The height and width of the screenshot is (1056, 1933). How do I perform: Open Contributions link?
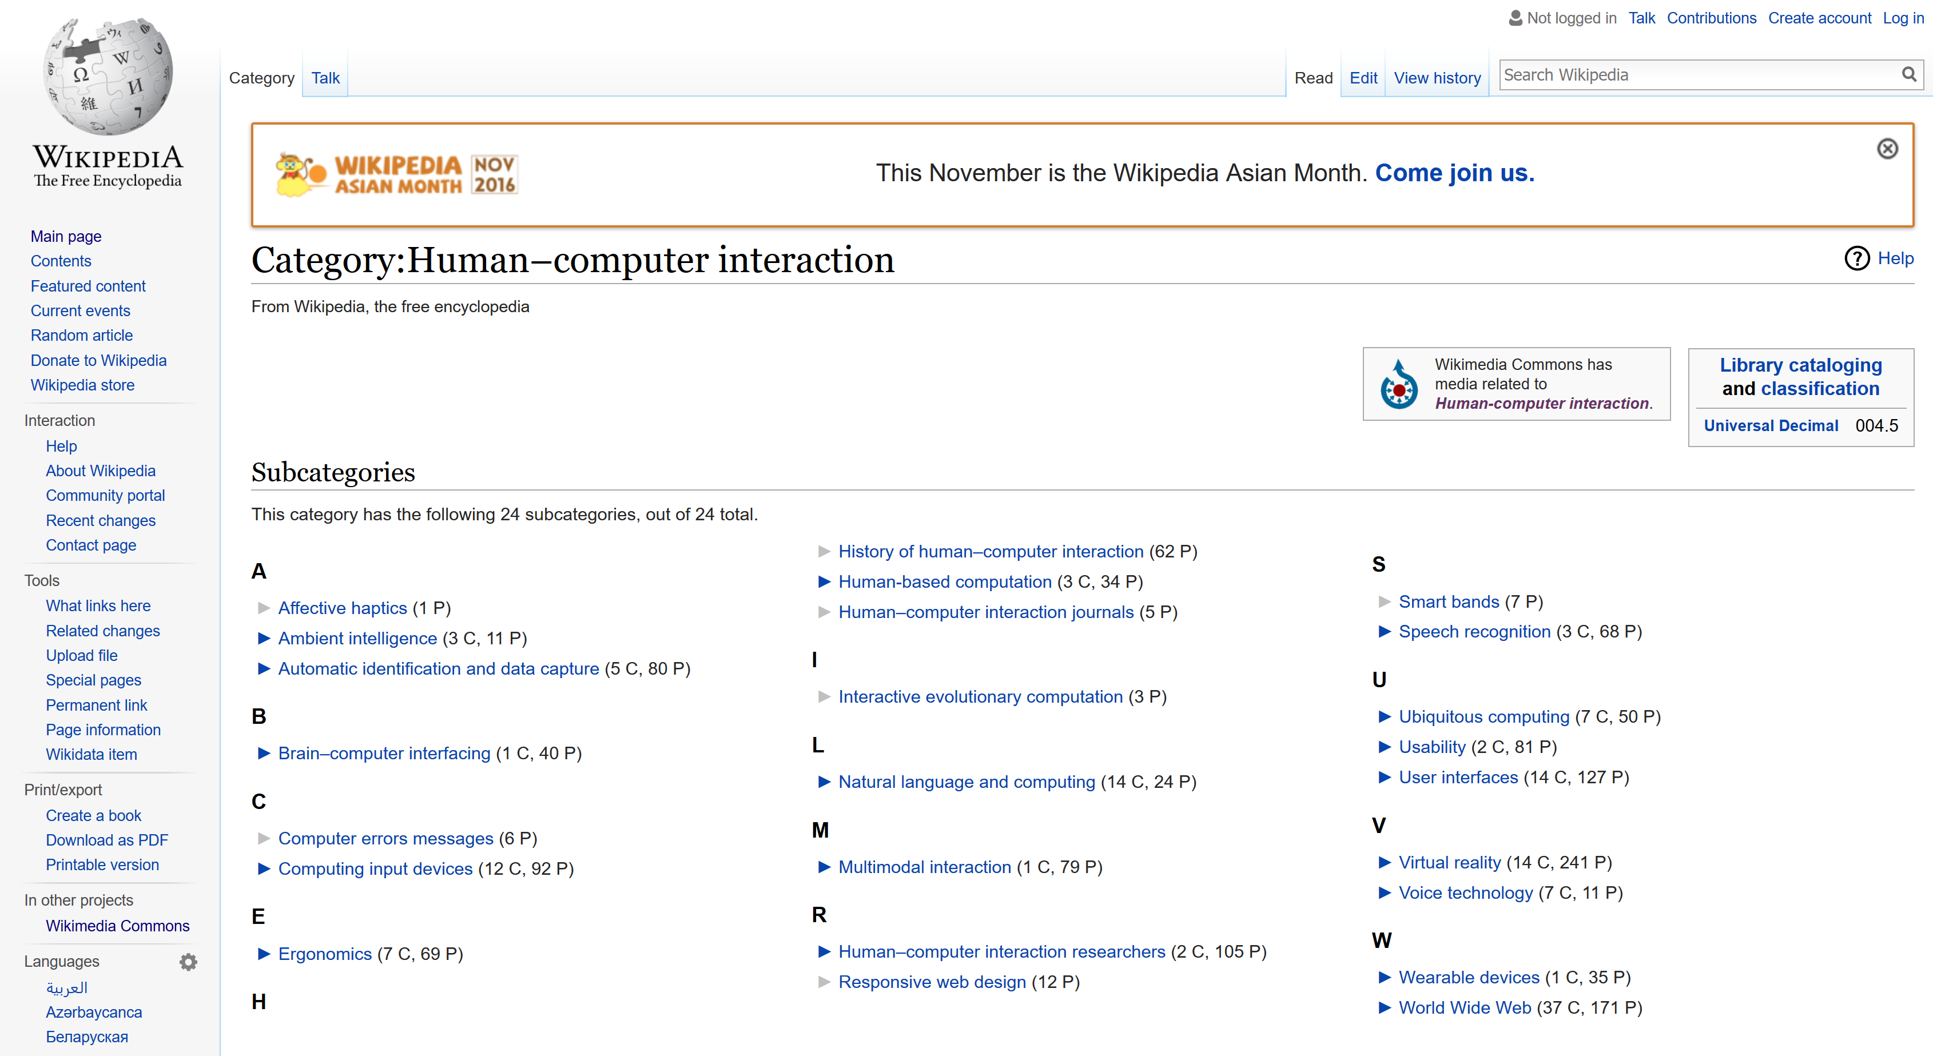(1712, 18)
